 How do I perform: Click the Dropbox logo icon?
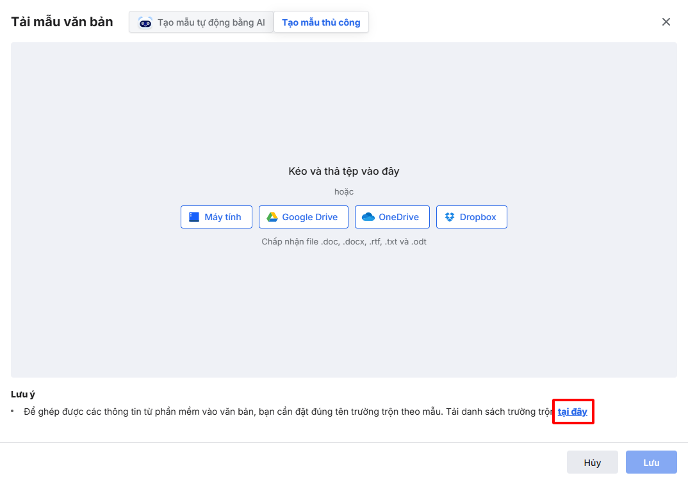point(450,217)
